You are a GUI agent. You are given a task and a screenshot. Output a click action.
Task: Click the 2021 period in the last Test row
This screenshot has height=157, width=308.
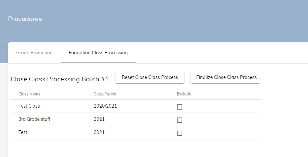coord(99,132)
